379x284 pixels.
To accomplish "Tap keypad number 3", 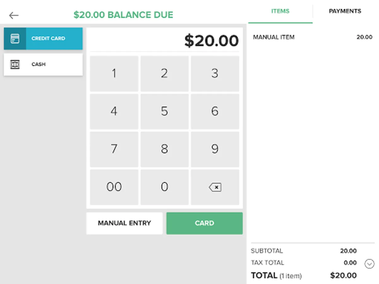I will point(215,74).
